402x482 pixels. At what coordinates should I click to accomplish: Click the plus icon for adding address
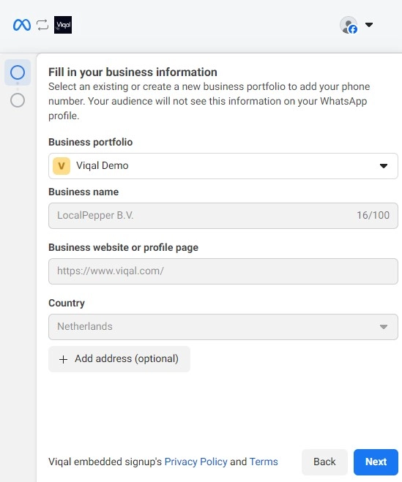coord(63,359)
